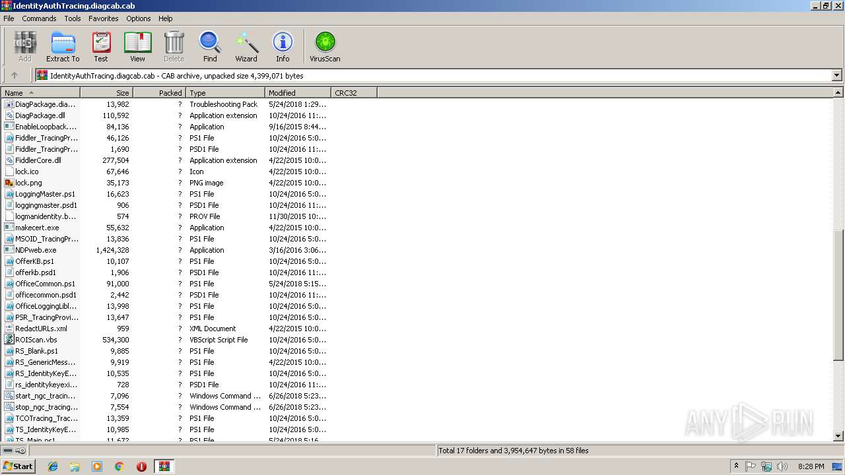Click the Extract To toolbar icon
The image size is (845, 475).
63,47
